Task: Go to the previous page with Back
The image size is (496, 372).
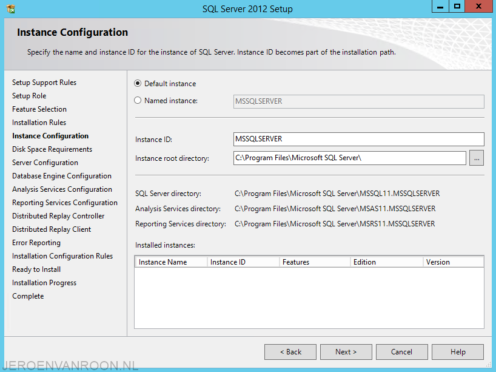Action: (290, 352)
